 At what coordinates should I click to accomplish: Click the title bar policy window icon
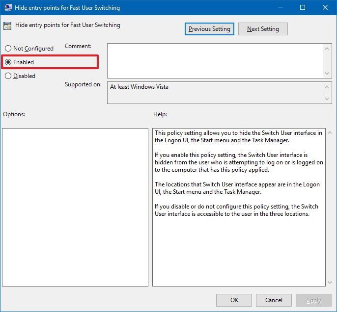click(x=8, y=7)
